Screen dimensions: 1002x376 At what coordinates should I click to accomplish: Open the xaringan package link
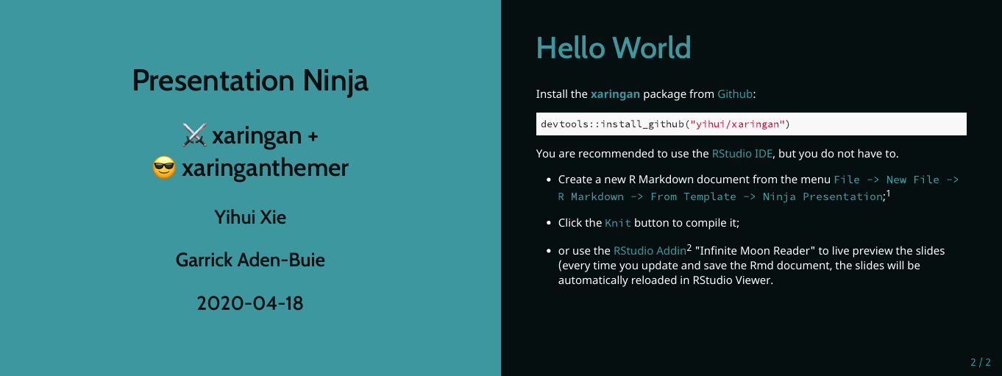point(615,94)
